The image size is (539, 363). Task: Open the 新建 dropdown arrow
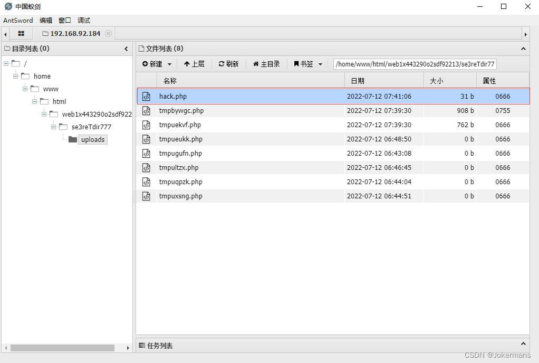169,64
